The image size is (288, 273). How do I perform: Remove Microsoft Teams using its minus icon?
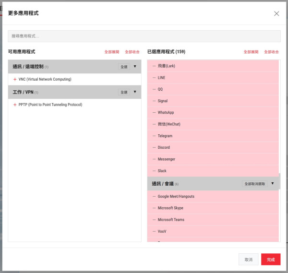pos(154,220)
